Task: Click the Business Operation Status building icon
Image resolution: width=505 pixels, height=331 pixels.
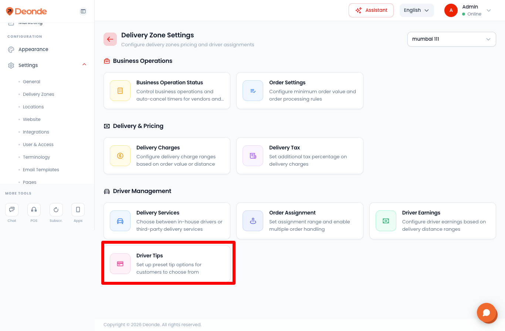Action: (120, 91)
